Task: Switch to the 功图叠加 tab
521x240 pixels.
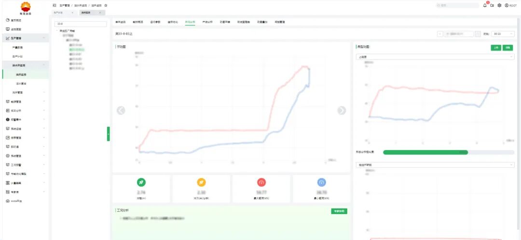Action: 262,22
